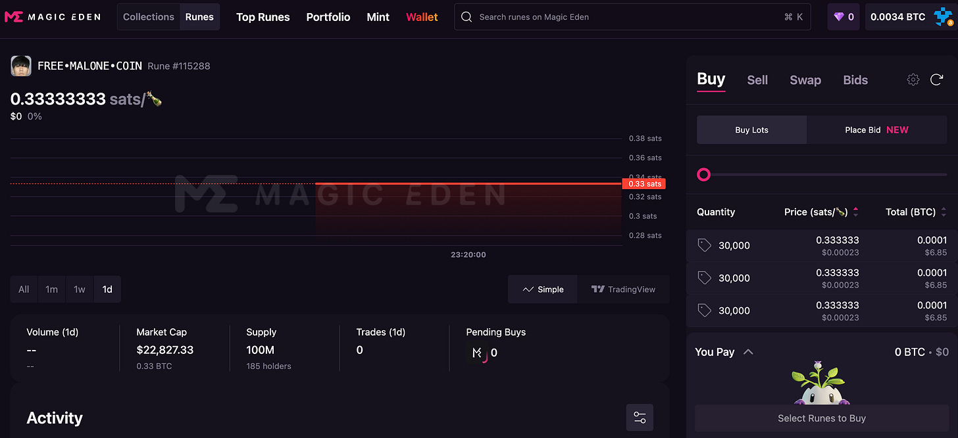Switch to the Sell tab
Image resolution: width=958 pixels, height=438 pixels.
pyautogui.click(x=757, y=80)
